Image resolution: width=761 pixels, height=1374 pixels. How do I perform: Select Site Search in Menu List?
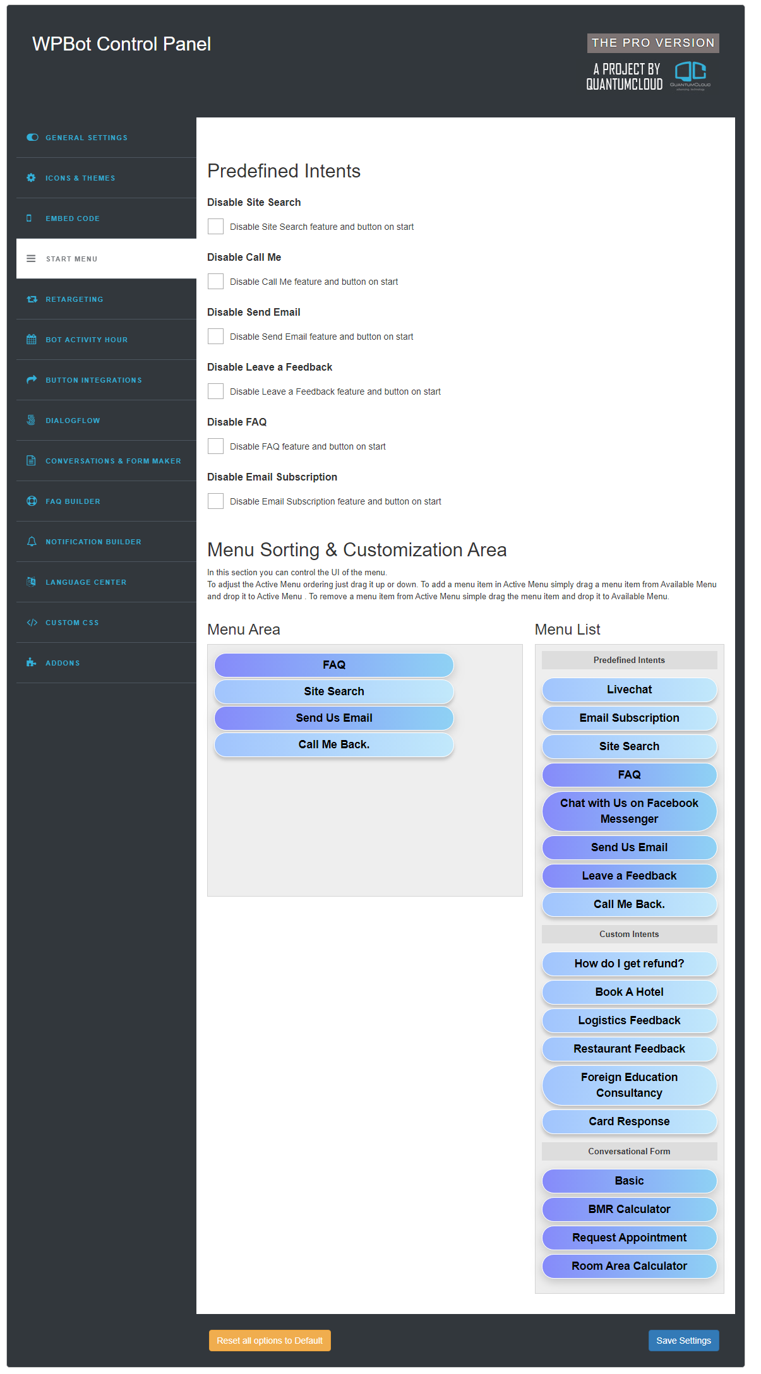coord(629,746)
